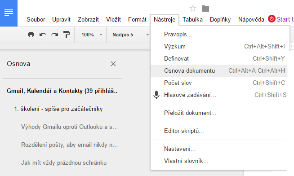Image resolution: width=294 pixels, height=176 pixels.
Task: Click the Google Docs home icon
Action: [9, 13]
